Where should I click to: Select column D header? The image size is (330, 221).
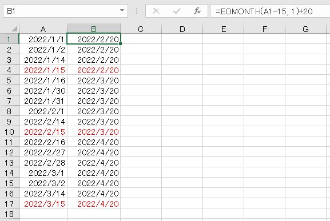click(x=182, y=29)
